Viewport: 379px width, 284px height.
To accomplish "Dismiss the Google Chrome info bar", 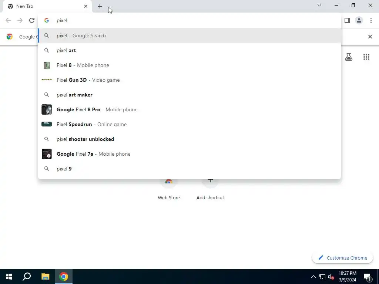I will pyautogui.click(x=370, y=37).
